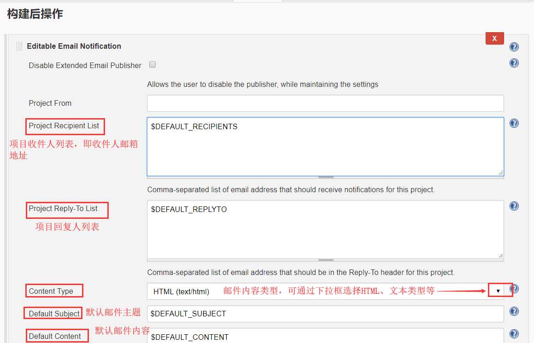The width and height of the screenshot is (534, 343).
Task: Open help for Project Reply-To List
Action: point(514,206)
